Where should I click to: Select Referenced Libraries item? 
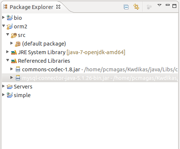point(40,61)
